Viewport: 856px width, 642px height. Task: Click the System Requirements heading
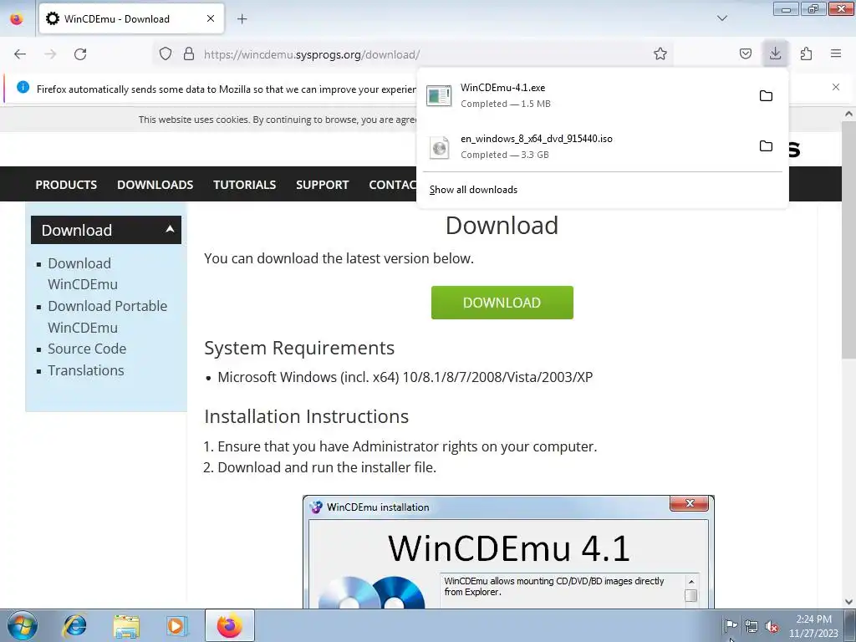[x=299, y=348]
